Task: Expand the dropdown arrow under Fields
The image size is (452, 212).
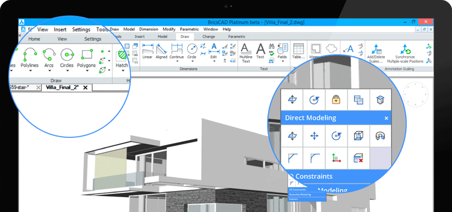Action: 283,61
